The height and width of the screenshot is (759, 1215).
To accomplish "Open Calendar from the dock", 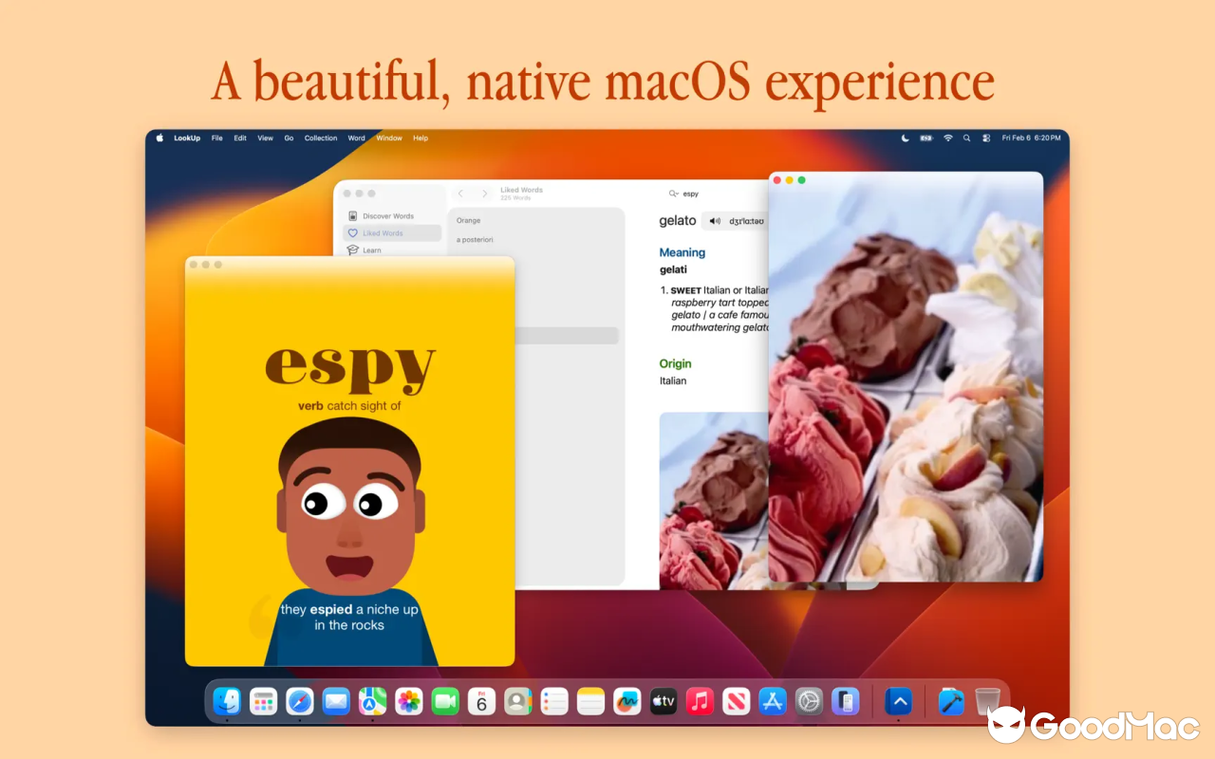I will pos(481,701).
